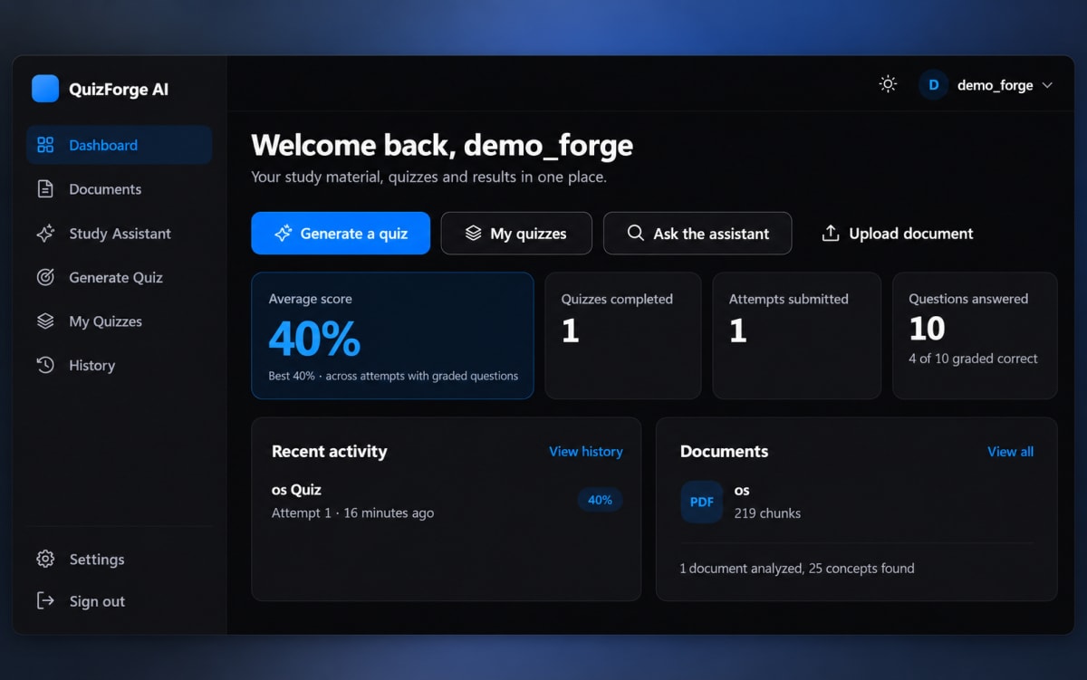Viewport: 1087px width, 680px height.
Task: Click the 'Attempt 1 · 16 minutes ago' text
Action: point(352,513)
